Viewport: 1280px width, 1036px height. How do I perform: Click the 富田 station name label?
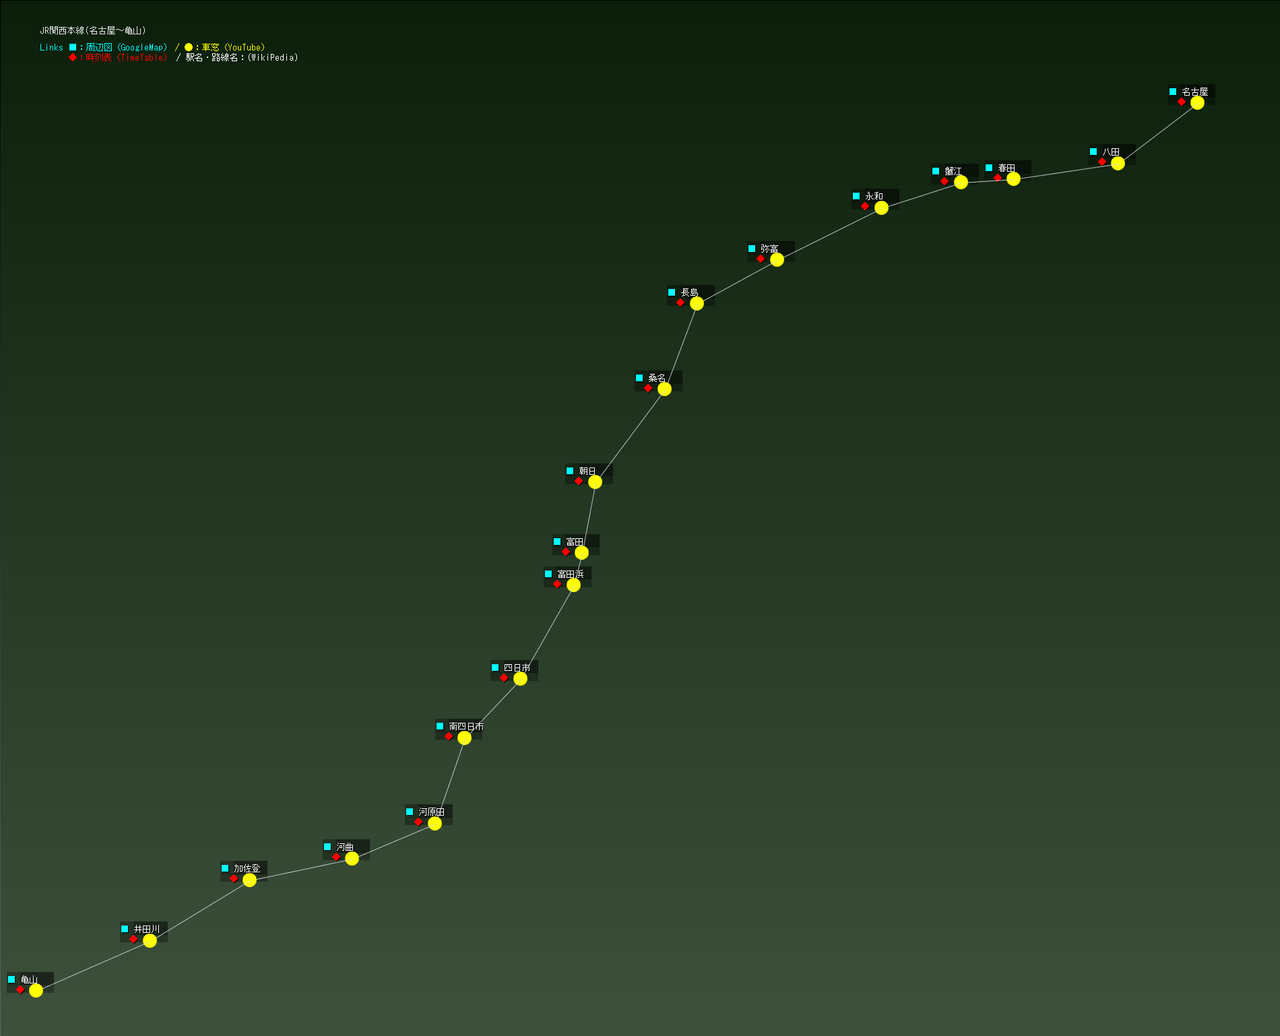pyautogui.click(x=575, y=542)
